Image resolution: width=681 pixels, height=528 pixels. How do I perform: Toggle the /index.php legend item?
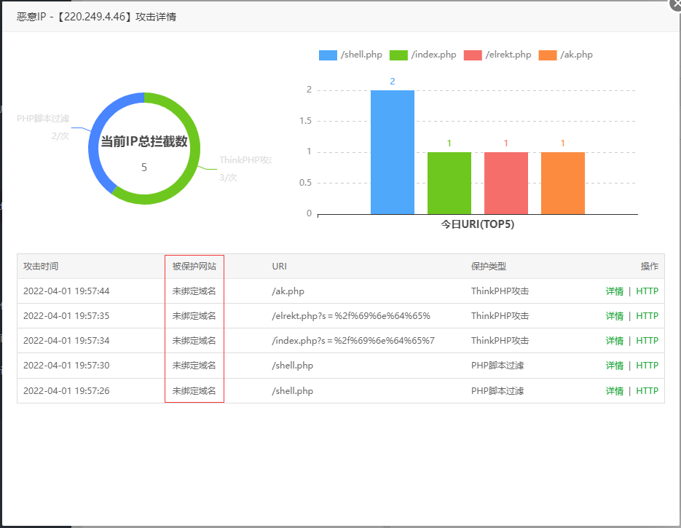(x=423, y=55)
